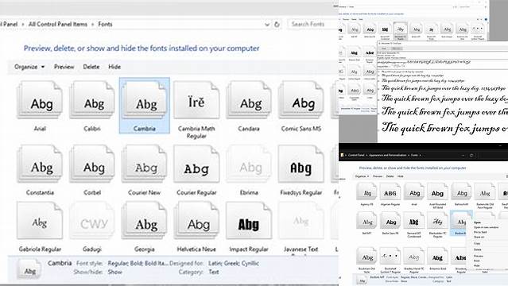Choose Open in new window from context menu
Screen dimensions: 508x286
[x=486, y=227]
